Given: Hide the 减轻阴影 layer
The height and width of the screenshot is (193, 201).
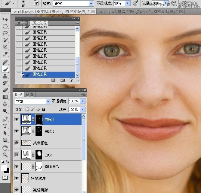Looking at the screenshot, I should (x=17, y=190).
